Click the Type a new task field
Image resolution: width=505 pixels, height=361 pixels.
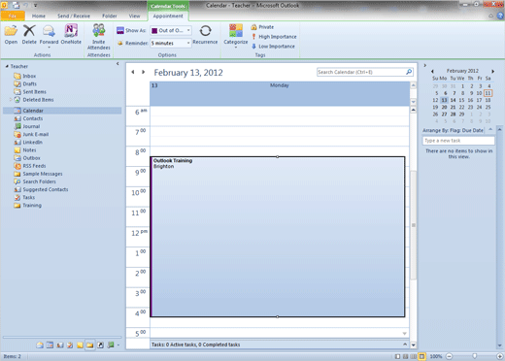[x=458, y=141]
